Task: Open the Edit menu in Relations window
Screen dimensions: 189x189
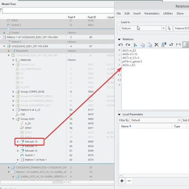Action: (127, 13)
